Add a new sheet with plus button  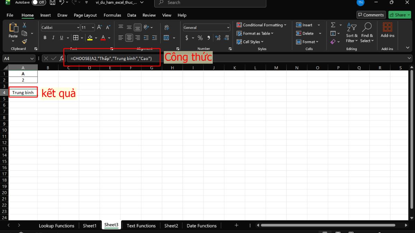(x=237, y=225)
